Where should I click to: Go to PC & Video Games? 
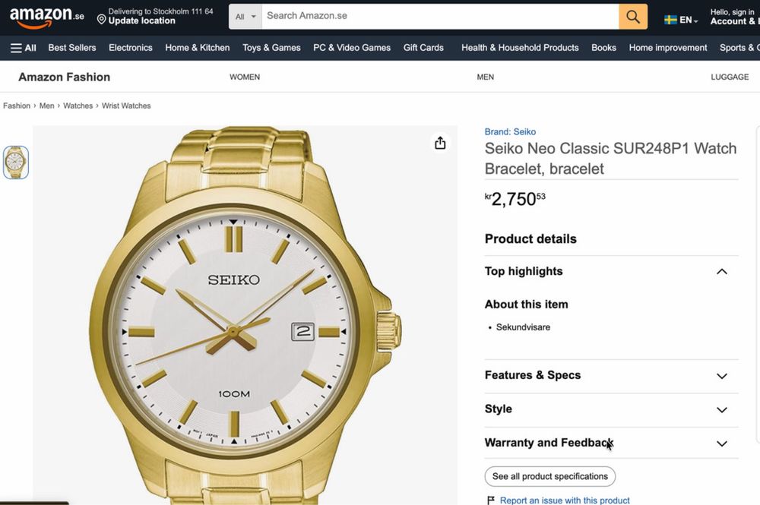click(x=352, y=48)
